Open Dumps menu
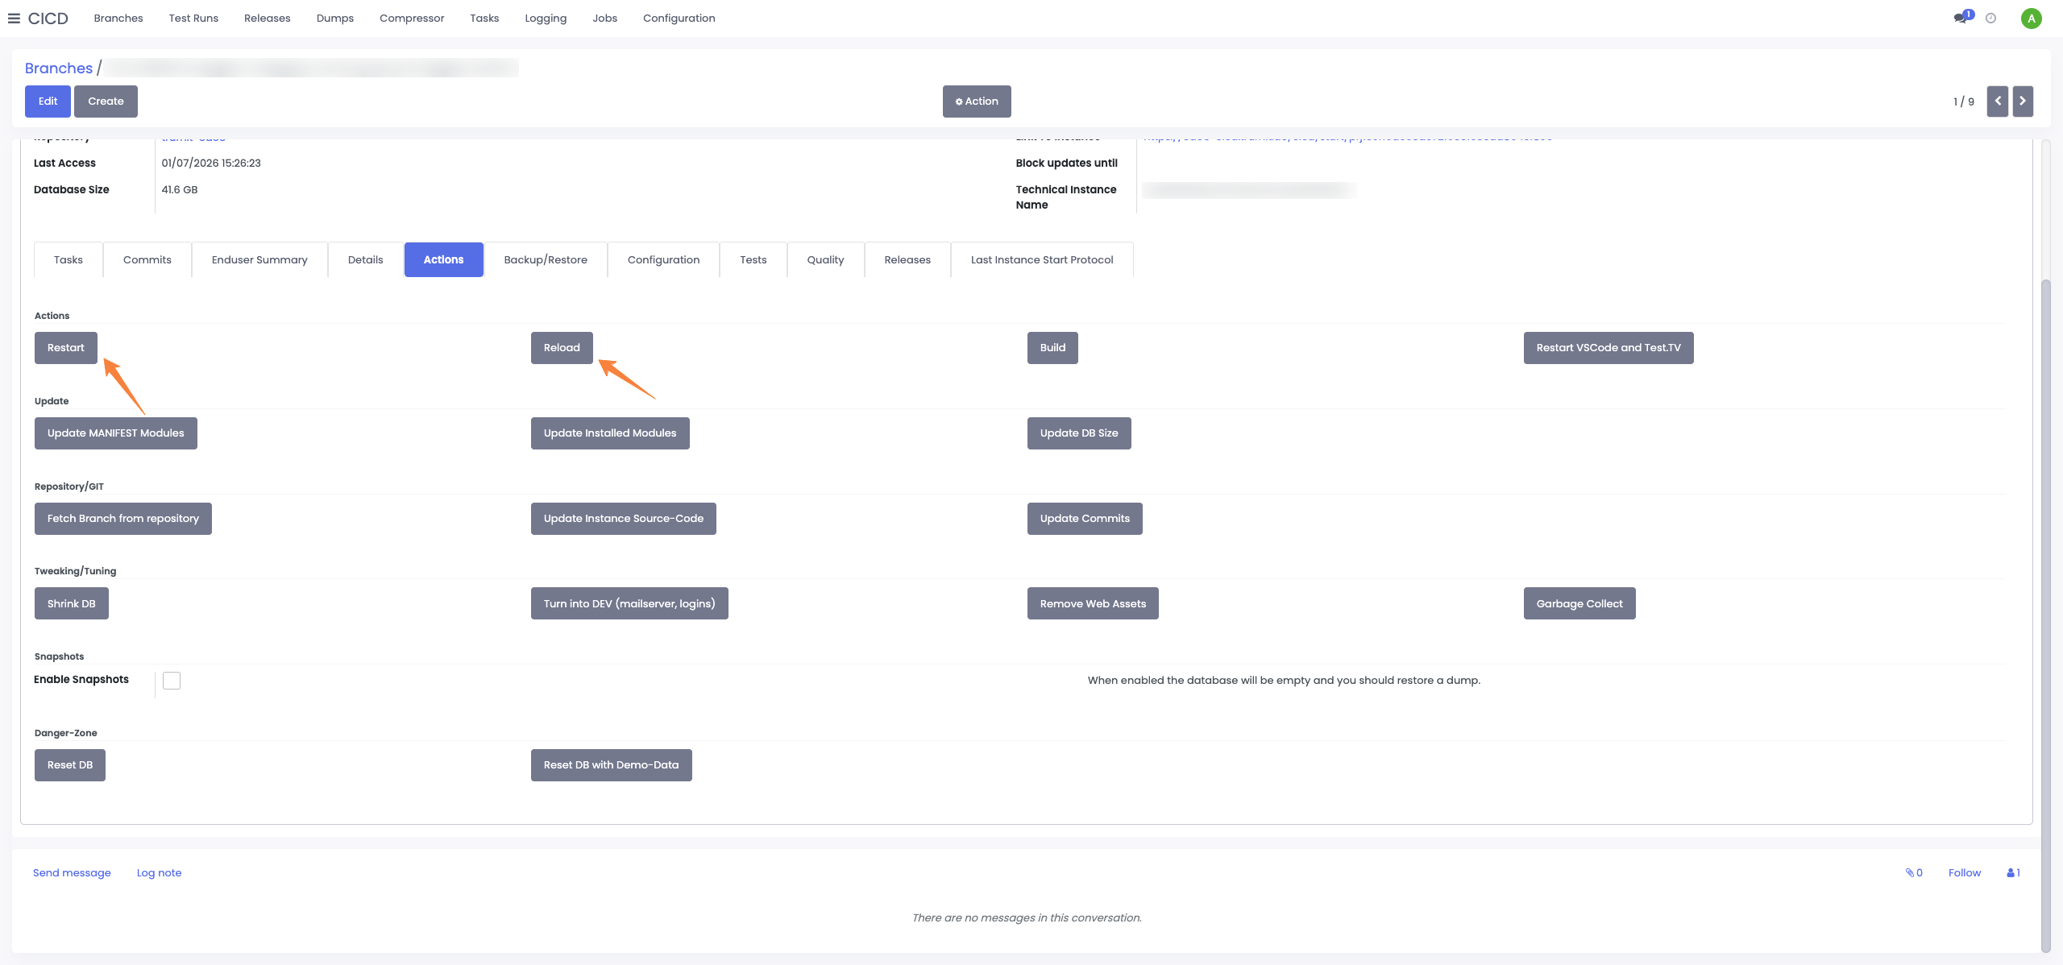The height and width of the screenshot is (965, 2063). tap(335, 18)
